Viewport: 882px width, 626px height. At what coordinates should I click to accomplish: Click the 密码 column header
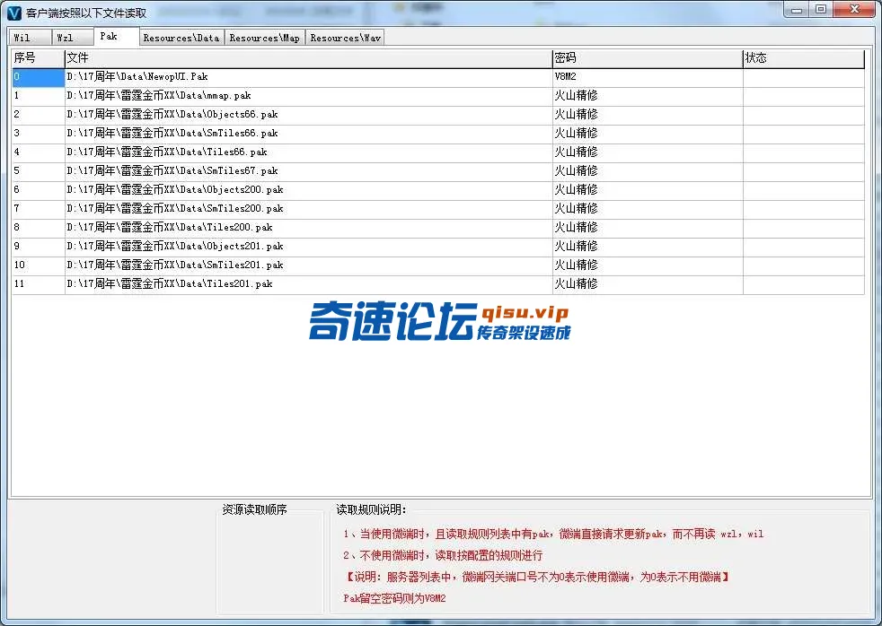(x=648, y=58)
